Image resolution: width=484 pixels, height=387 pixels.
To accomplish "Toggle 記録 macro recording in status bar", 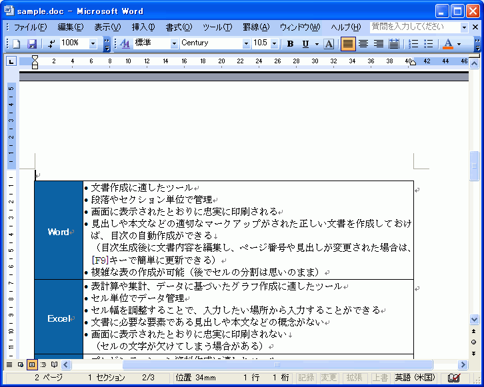I will (305, 378).
